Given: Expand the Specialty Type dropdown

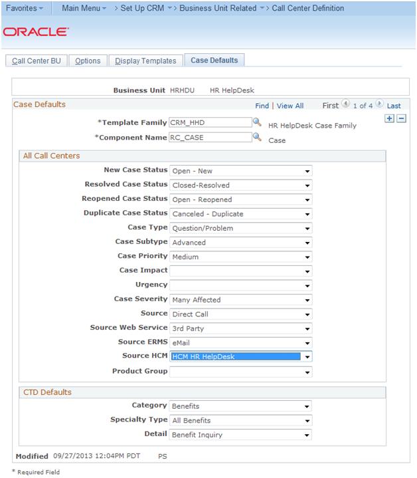Looking at the screenshot, I should click(x=240, y=420).
